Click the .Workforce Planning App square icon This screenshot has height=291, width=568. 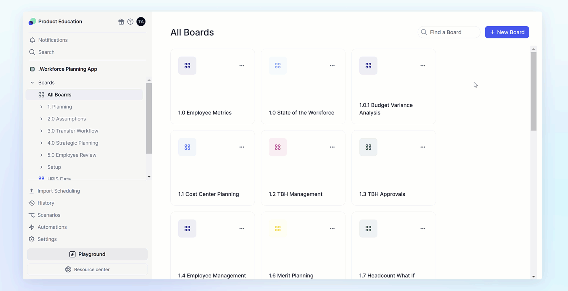point(32,69)
